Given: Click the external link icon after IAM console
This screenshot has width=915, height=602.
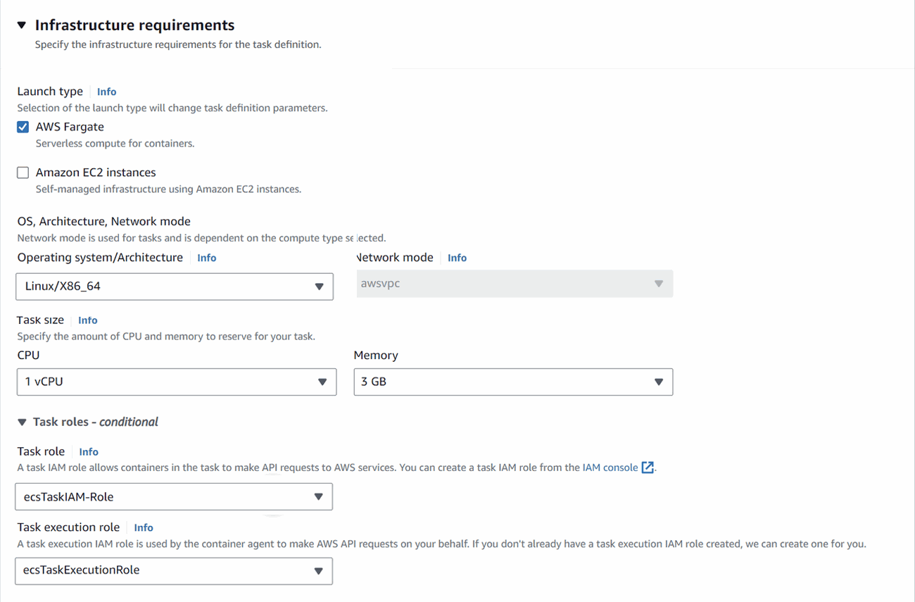Looking at the screenshot, I should tap(648, 468).
